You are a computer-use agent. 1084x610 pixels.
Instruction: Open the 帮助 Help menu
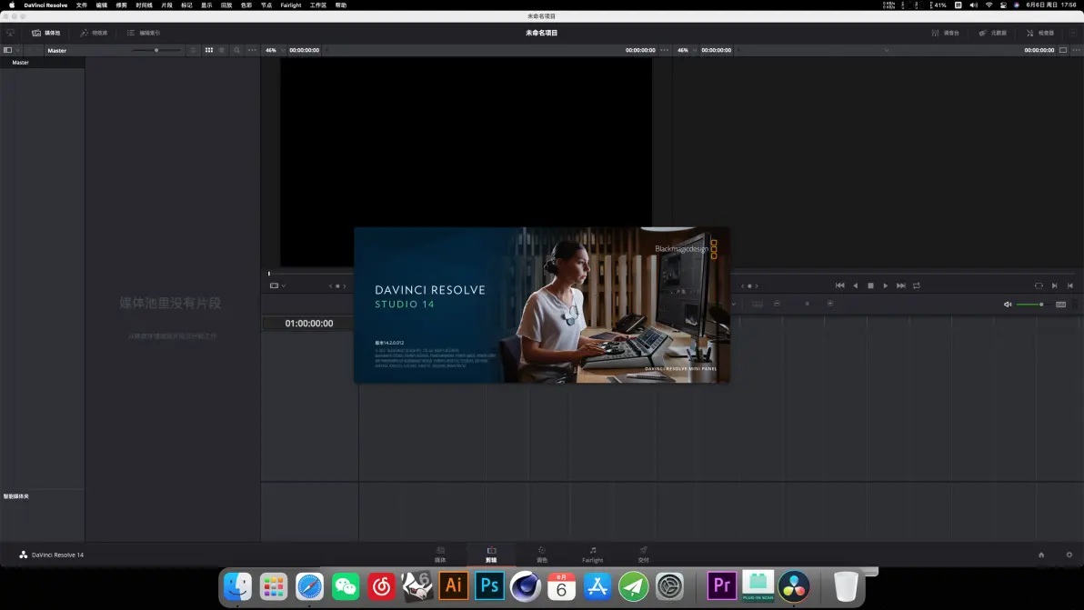coord(341,5)
